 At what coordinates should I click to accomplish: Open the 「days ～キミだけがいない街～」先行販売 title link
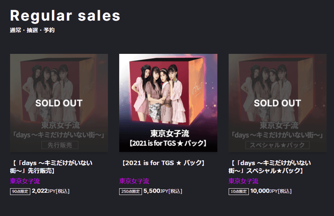[52, 166]
